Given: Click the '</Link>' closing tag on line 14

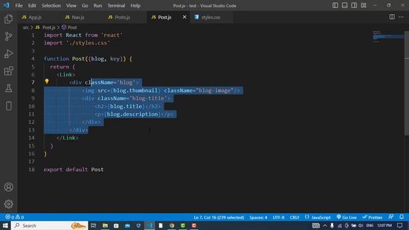Looking at the screenshot, I should [67, 138].
